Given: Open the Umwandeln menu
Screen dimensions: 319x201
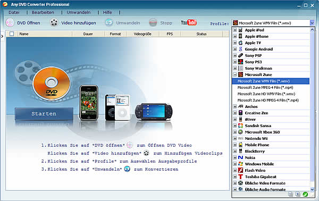Looking at the screenshot, I should pos(79,12).
